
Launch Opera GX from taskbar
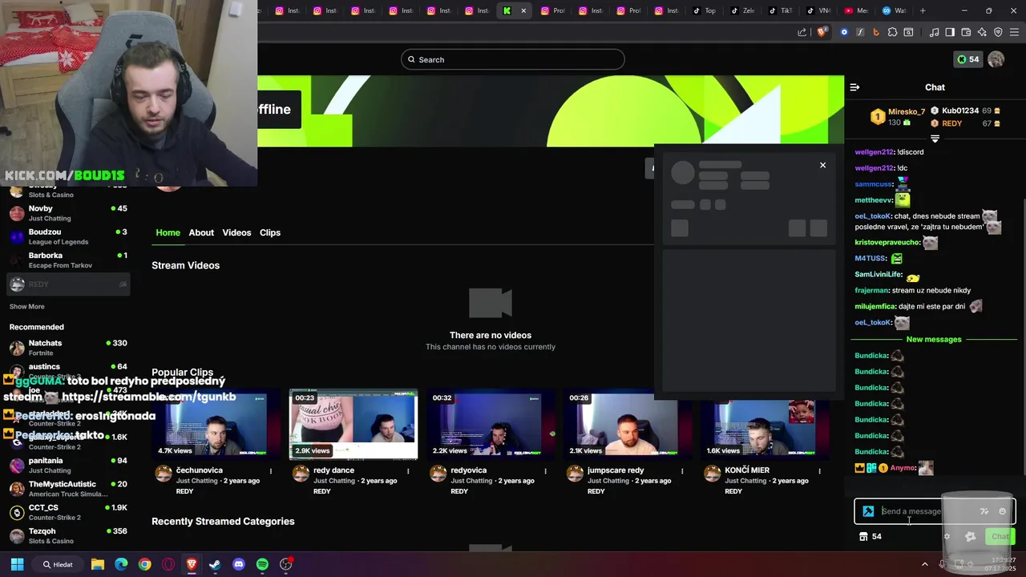coord(168,564)
